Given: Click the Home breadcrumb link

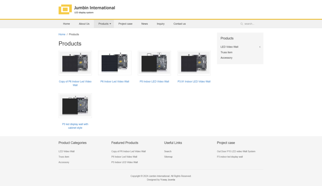Looking at the screenshot, I should pos(62,34).
